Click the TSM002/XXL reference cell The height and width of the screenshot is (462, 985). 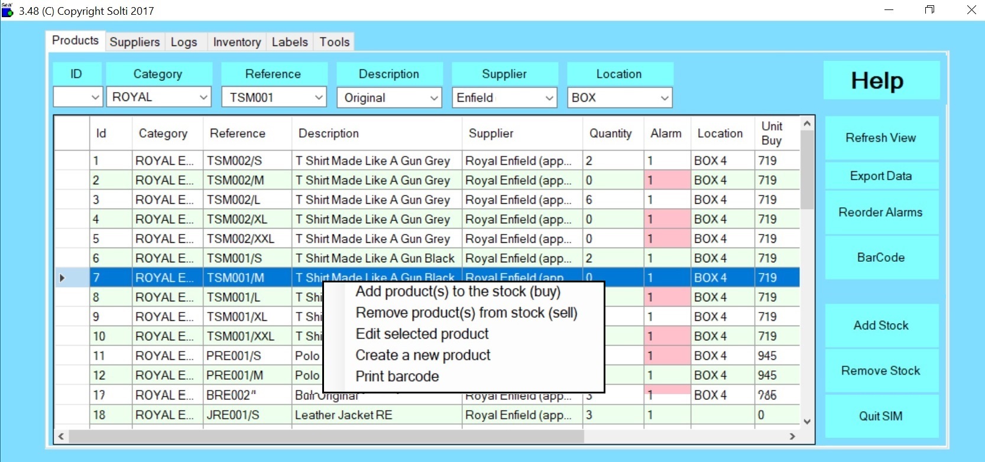[x=247, y=239]
